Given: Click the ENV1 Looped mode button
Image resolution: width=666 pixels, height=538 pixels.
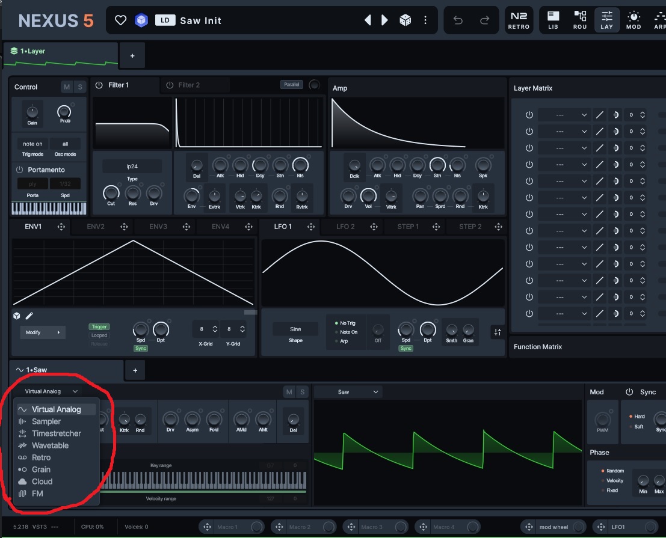Looking at the screenshot, I should pyautogui.click(x=99, y=335).
